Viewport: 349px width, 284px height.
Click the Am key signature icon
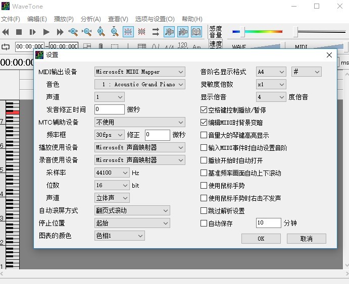coord(196,47)
